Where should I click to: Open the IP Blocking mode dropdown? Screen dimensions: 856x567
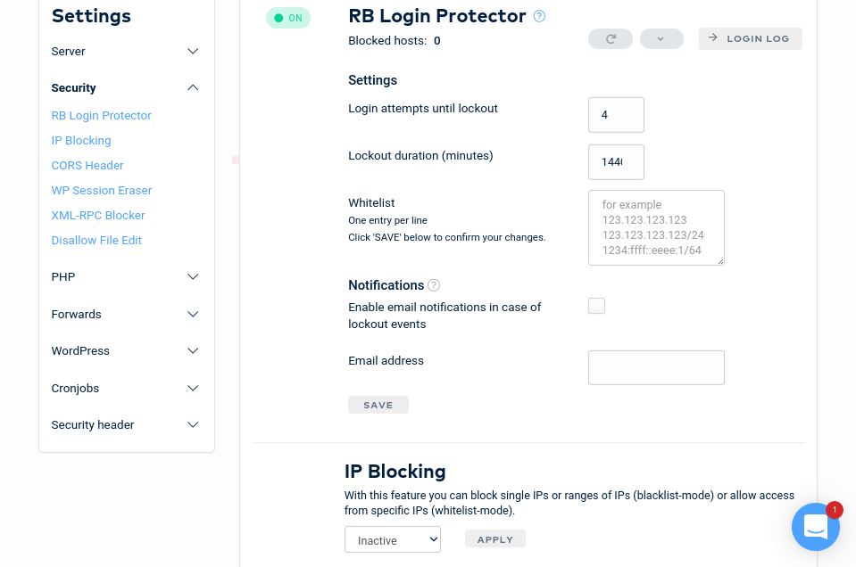pyautogui.click(x=393, y=539)
